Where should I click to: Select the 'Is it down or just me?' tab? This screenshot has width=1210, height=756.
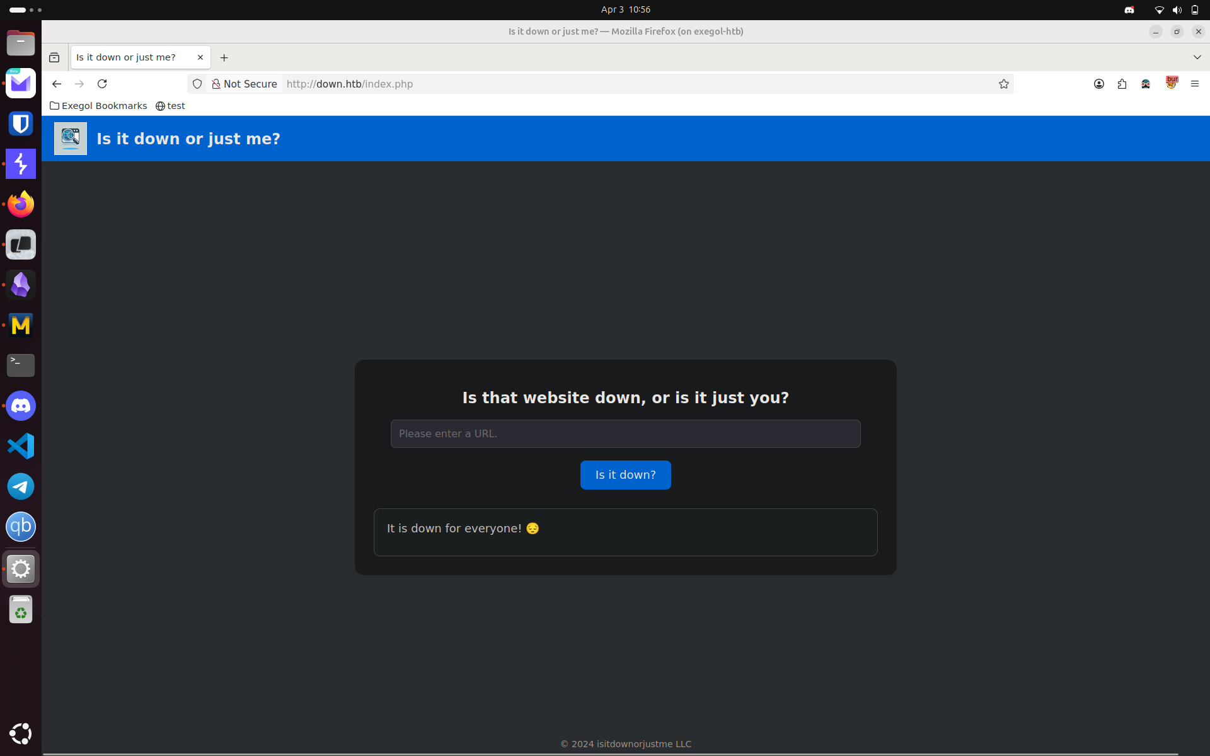127,57
